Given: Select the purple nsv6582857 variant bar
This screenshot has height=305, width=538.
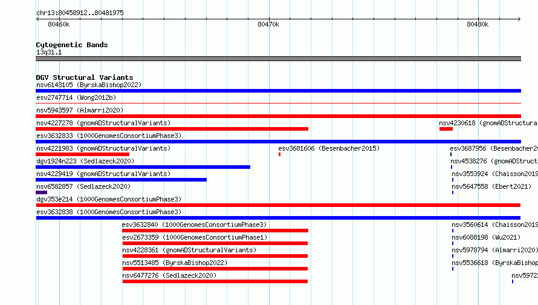Looking at the screenshot, I should click(x=42, y=192).
